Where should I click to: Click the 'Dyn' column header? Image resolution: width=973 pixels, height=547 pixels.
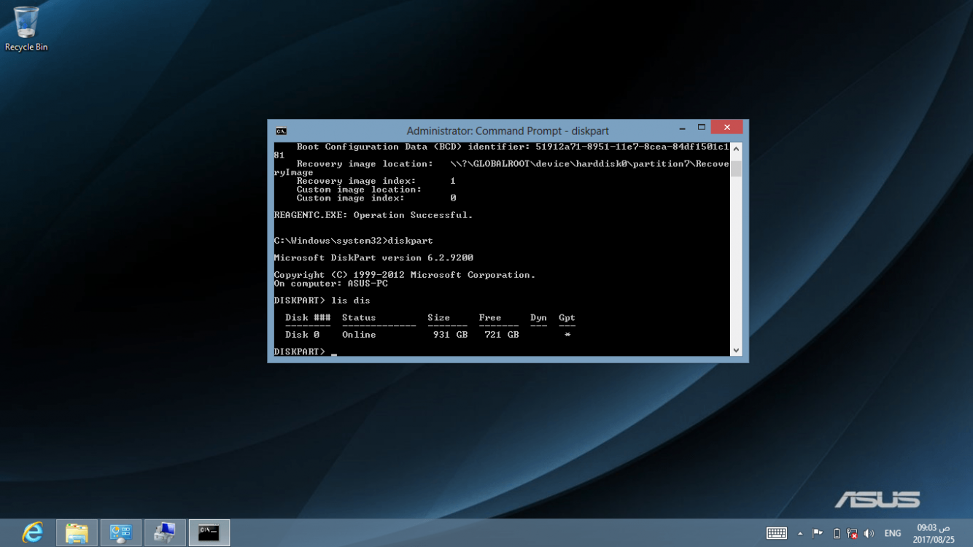click(538, 318)
